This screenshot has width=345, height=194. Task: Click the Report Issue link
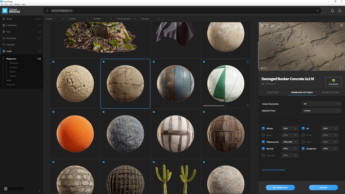click(x=271, y=84)
